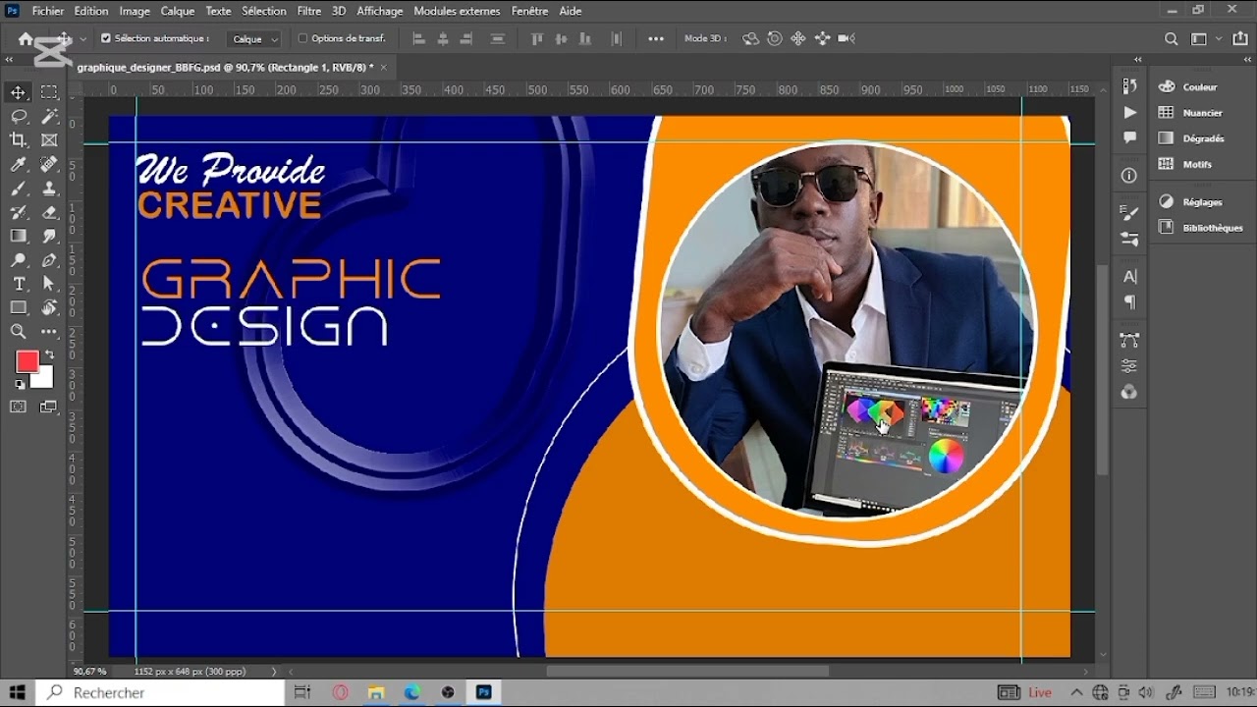Open the Move tool preset picker arrow

pyautogui.click(x=82, y=38)
